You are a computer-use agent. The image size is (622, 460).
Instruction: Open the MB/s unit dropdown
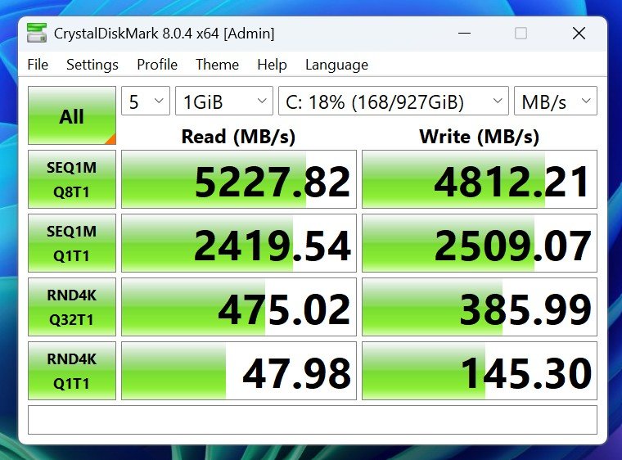tap(556, 101)
